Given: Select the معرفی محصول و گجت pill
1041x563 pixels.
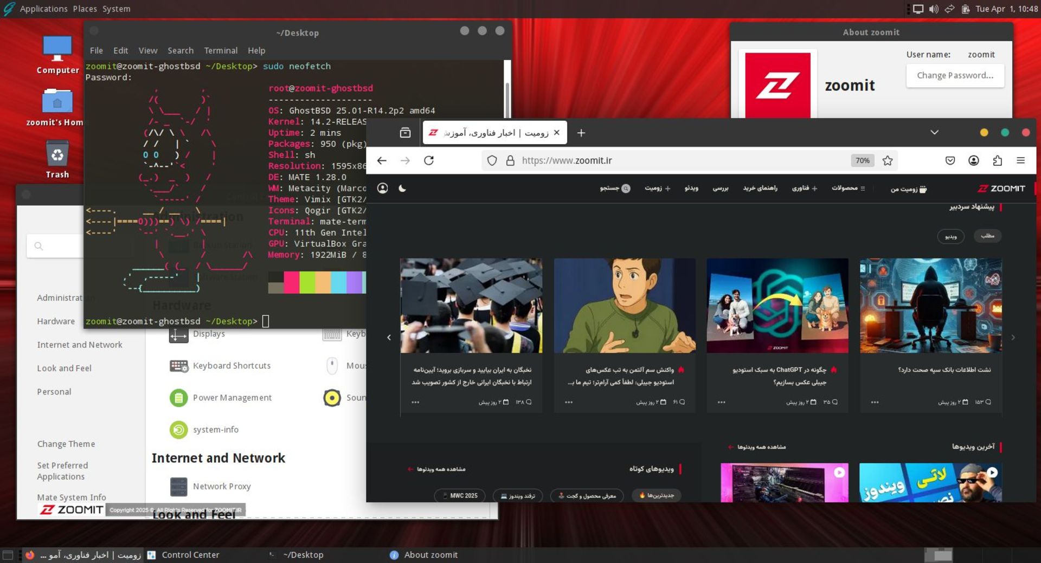Looking at the screenshot, I should tap(587, 495).
